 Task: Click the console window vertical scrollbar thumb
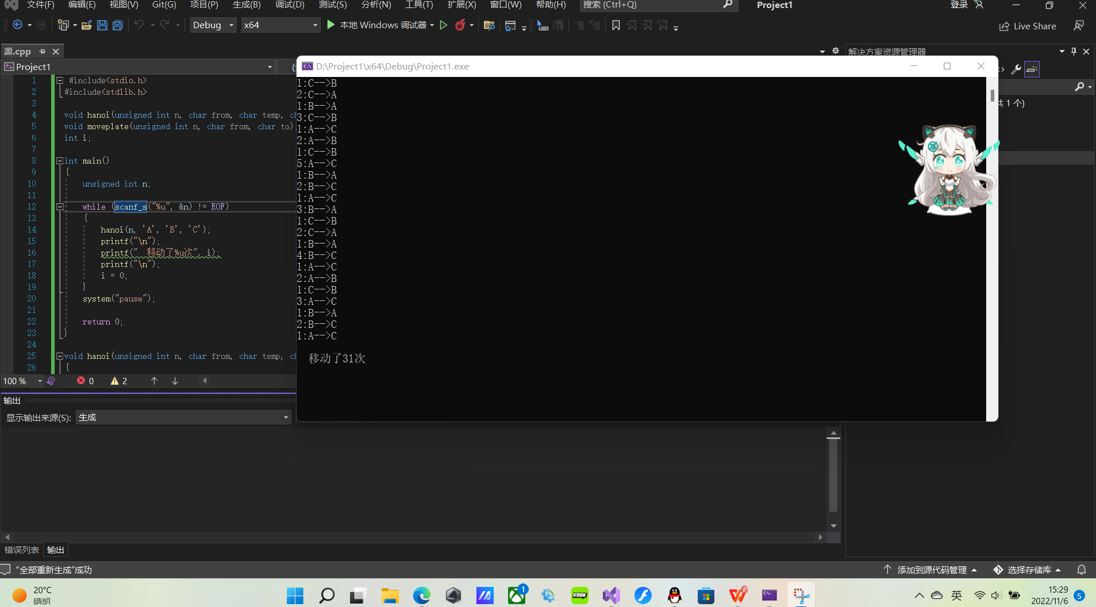[992, 95]
